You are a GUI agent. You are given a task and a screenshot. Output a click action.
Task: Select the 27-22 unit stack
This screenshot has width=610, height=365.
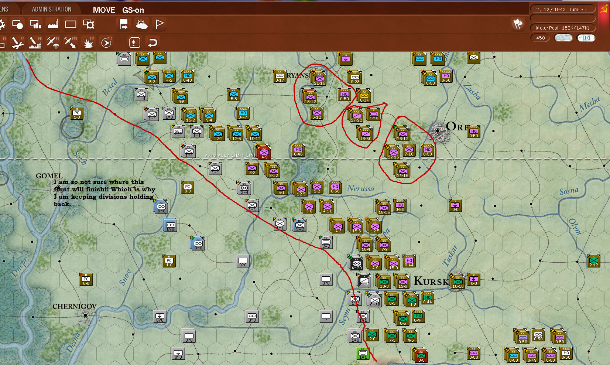point(356,115)
